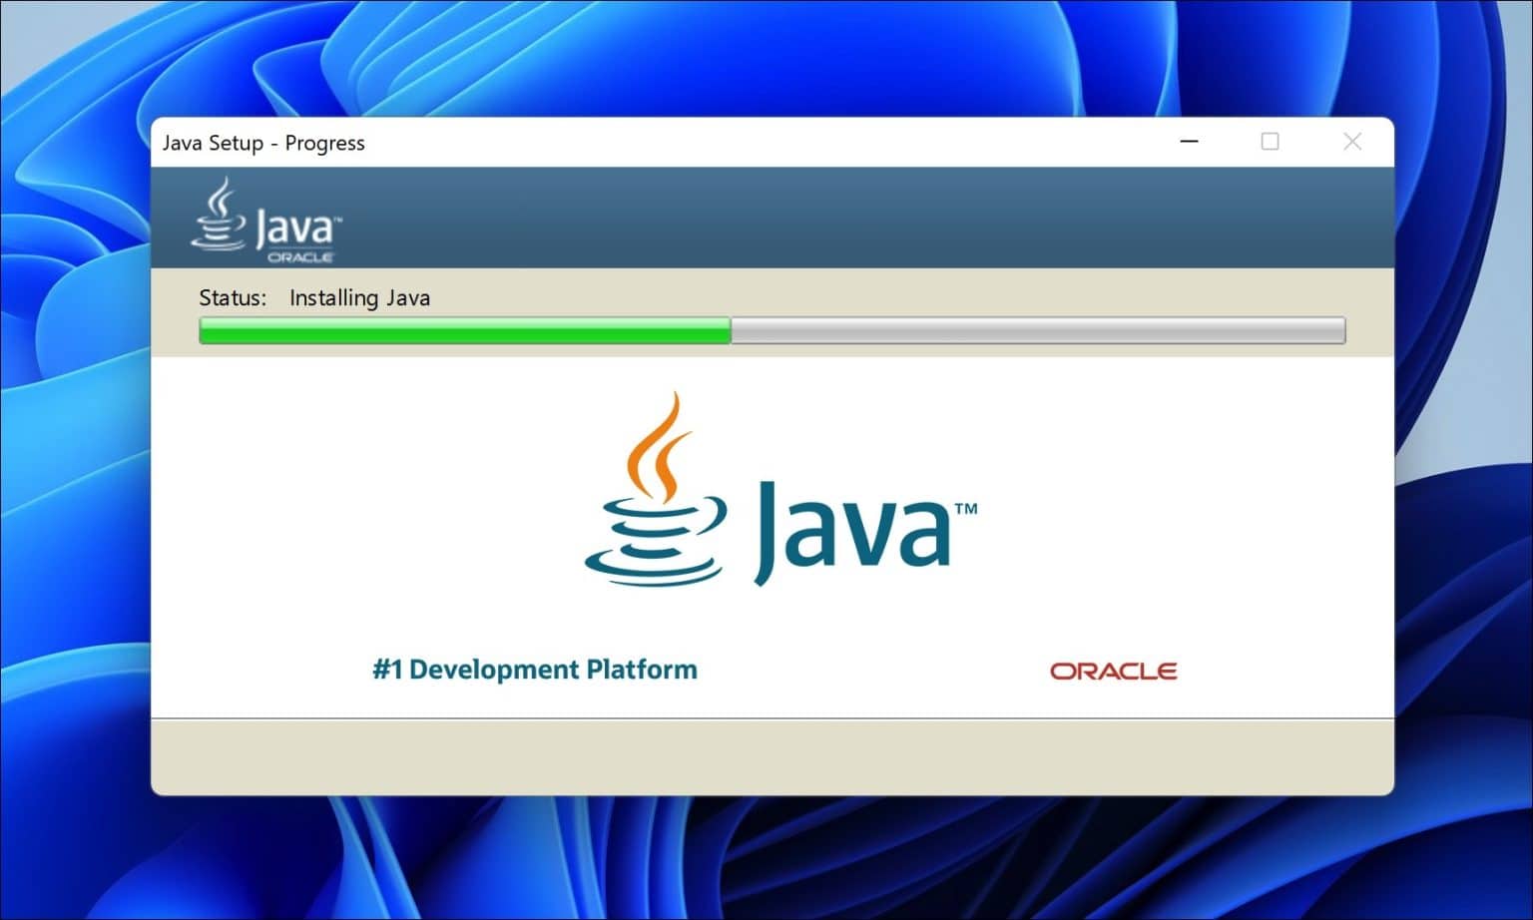The width and height of the screenshot is (1533, 920).
Task: Click the small Java logo in header banner
Action: coord(265,220)
